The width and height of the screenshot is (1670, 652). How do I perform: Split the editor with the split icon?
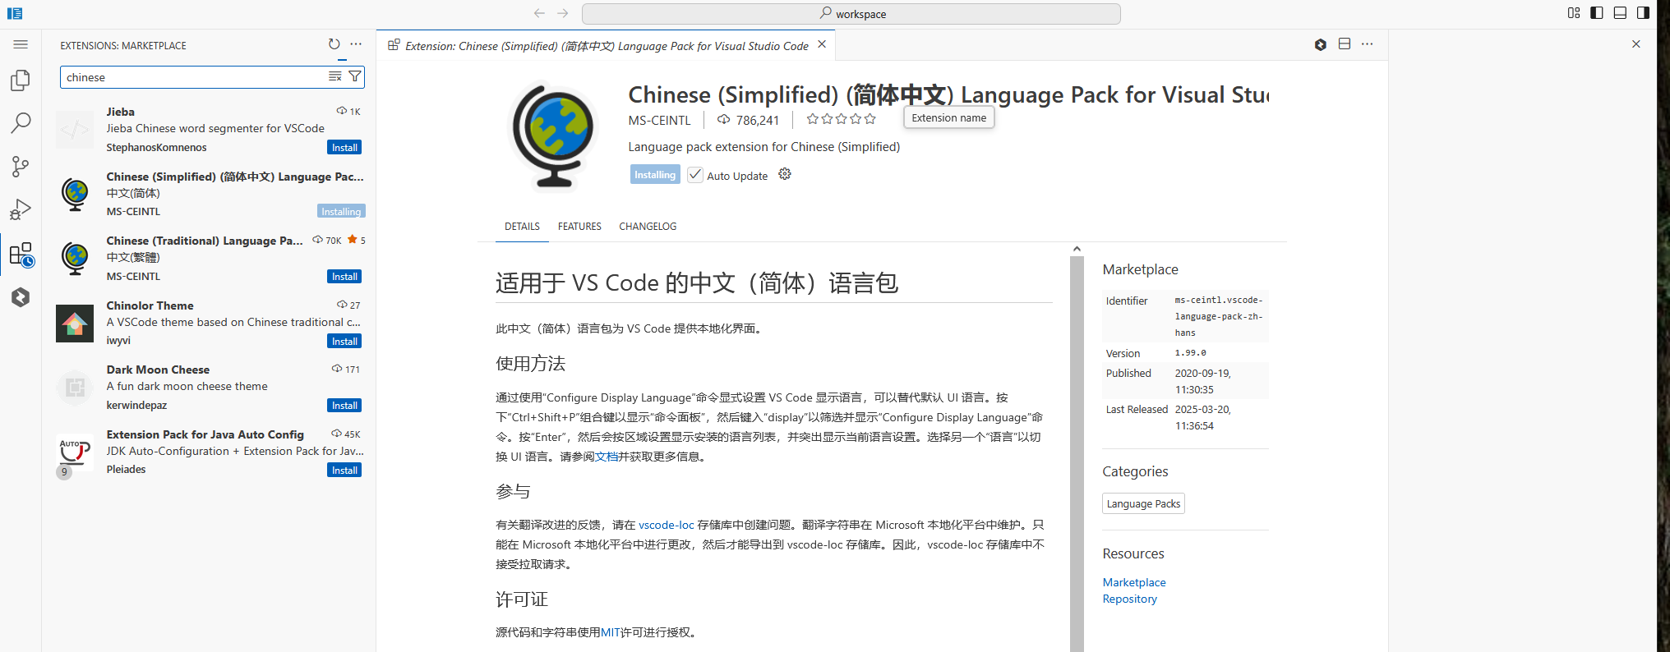[x=1345, y=44]
